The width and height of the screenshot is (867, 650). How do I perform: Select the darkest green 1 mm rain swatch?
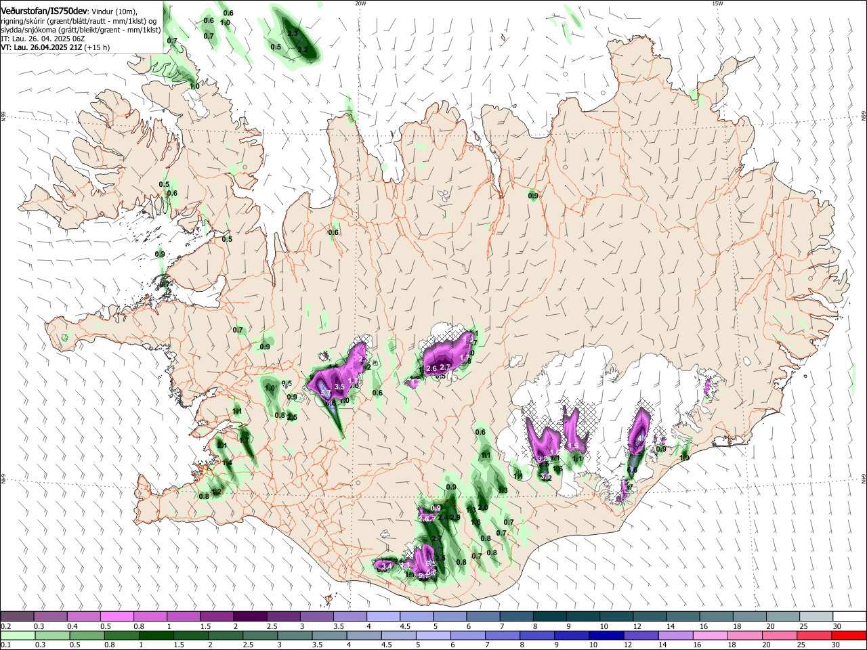pos(156,635)
